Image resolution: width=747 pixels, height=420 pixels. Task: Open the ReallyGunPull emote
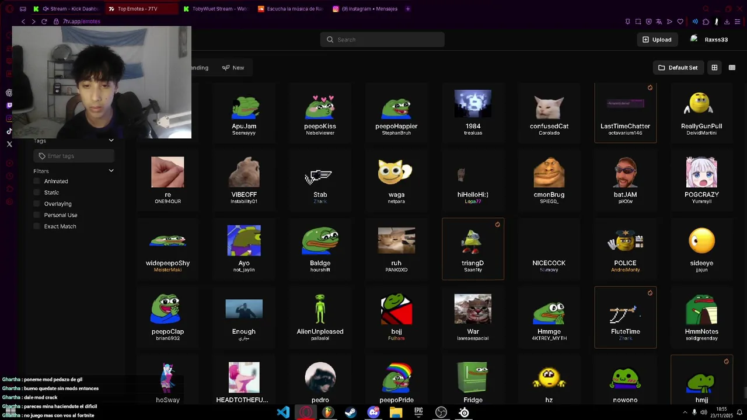point(701,113)
